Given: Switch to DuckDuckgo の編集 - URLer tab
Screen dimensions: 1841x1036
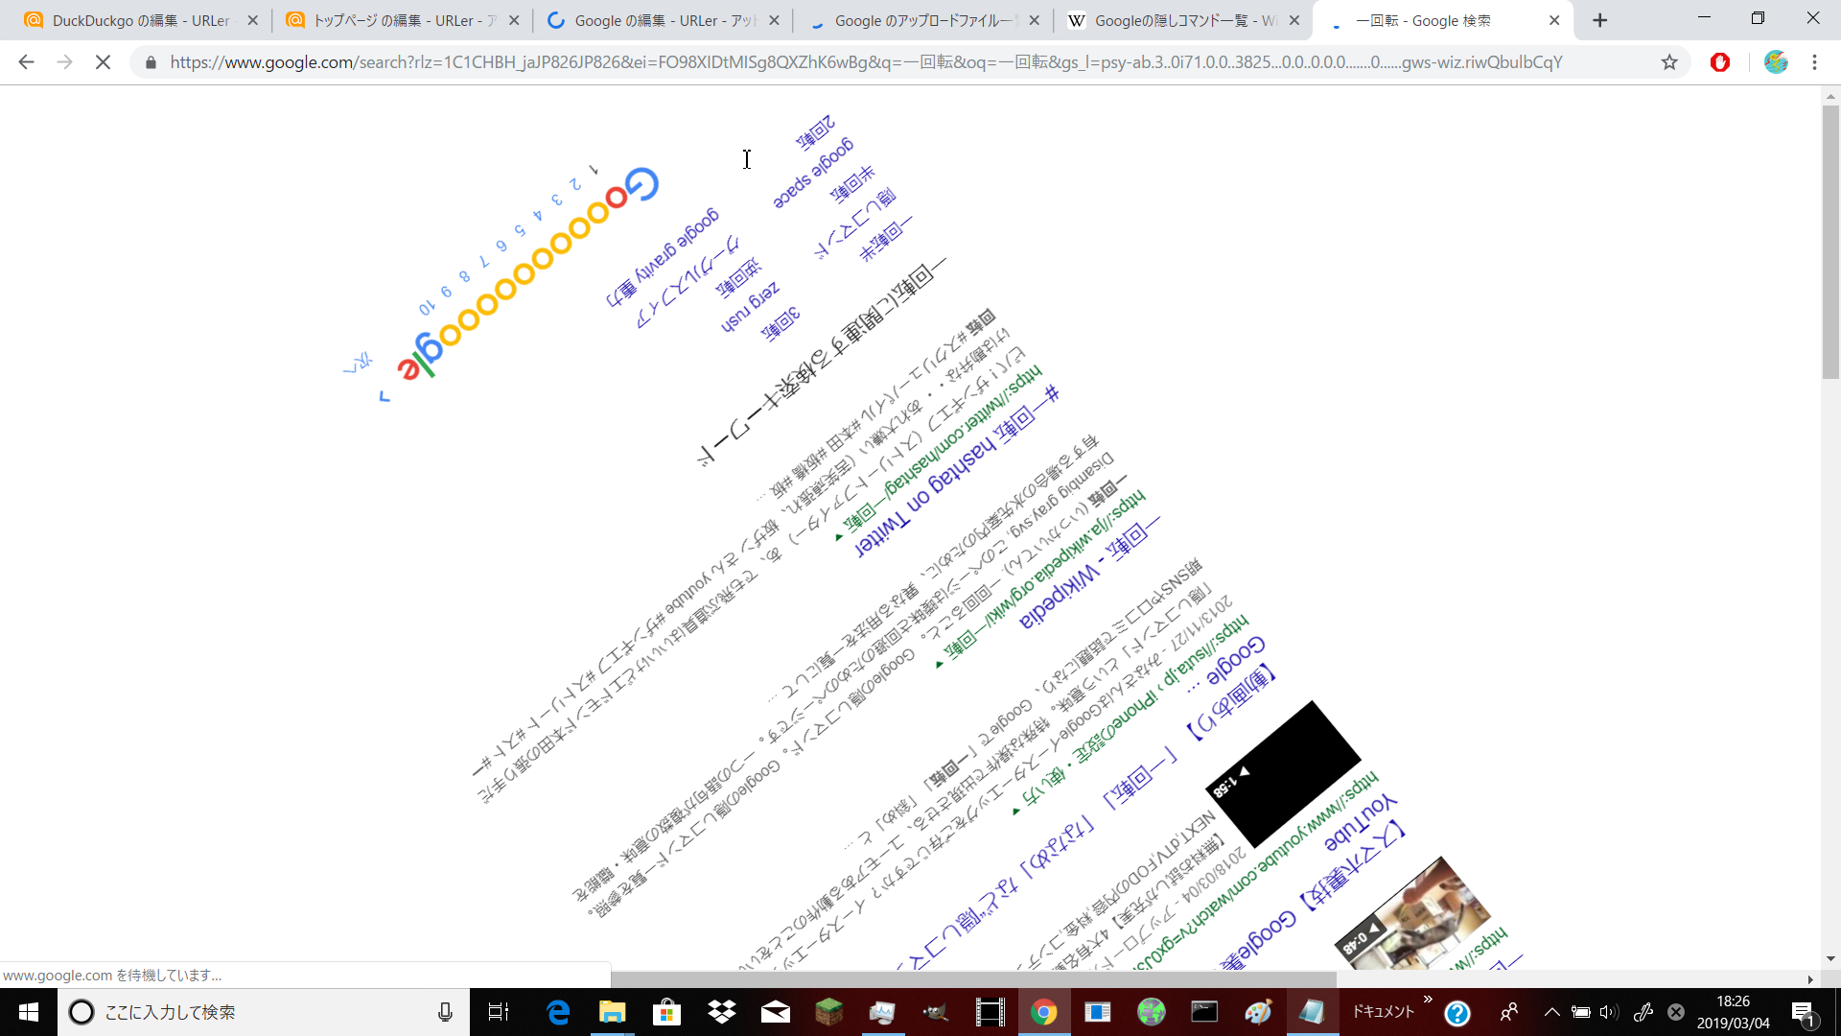Looking at the screenshot, I should pyautogui.click(x=141, y=20).
